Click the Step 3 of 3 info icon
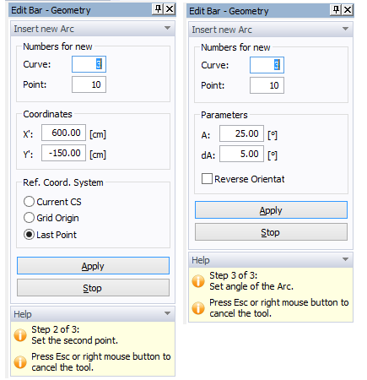This screenshot has height=380, width=367. coord(198,281)
